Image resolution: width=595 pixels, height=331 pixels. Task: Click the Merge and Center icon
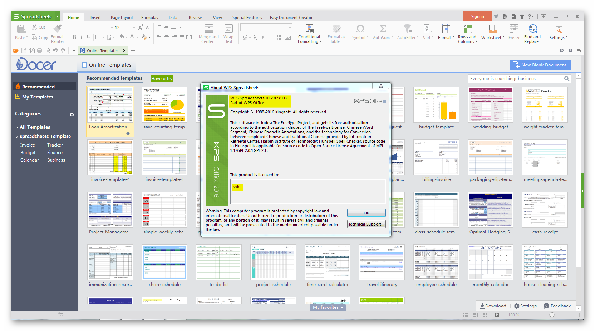(209, 29)
